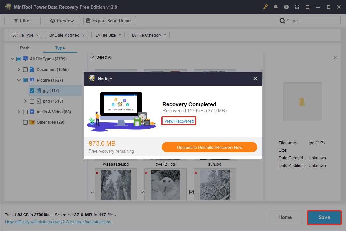Click the MiniTool app logo in title bar

tap(8, 7)
